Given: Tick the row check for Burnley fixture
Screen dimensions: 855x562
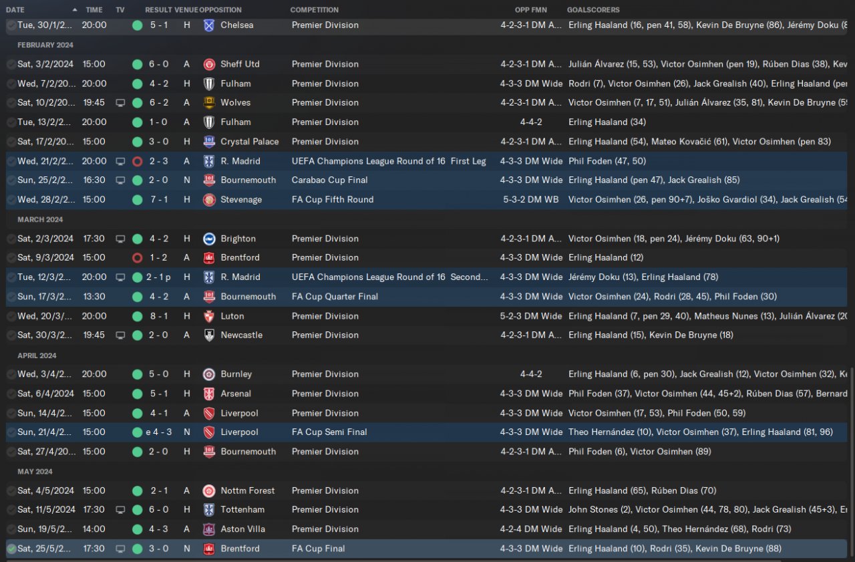Looking at the screenshot, I should point(11,374).
